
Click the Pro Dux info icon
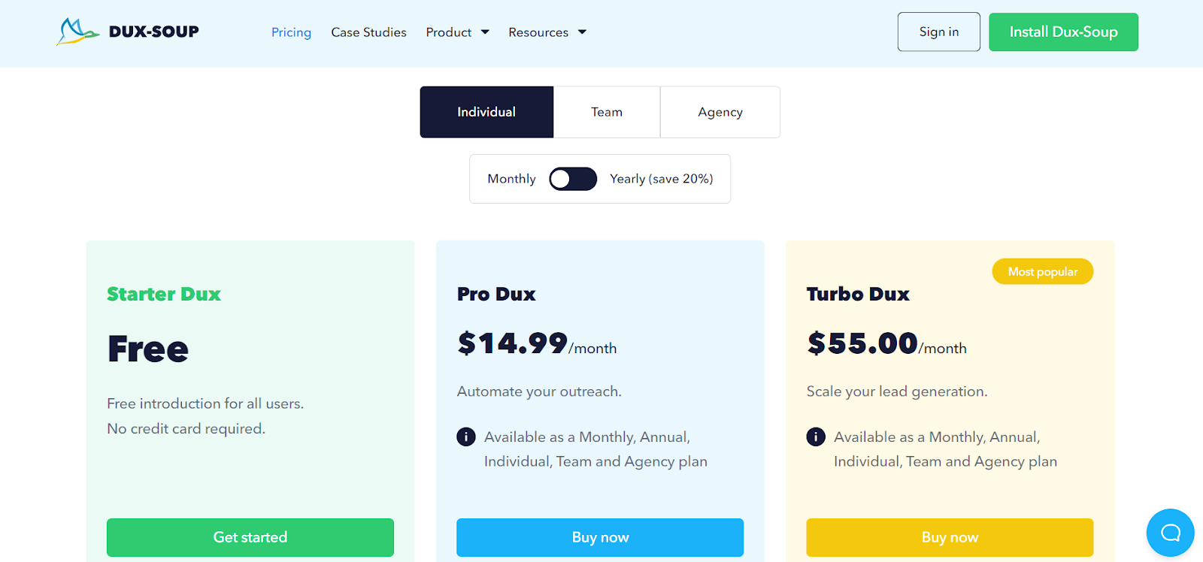coord(466,437)
